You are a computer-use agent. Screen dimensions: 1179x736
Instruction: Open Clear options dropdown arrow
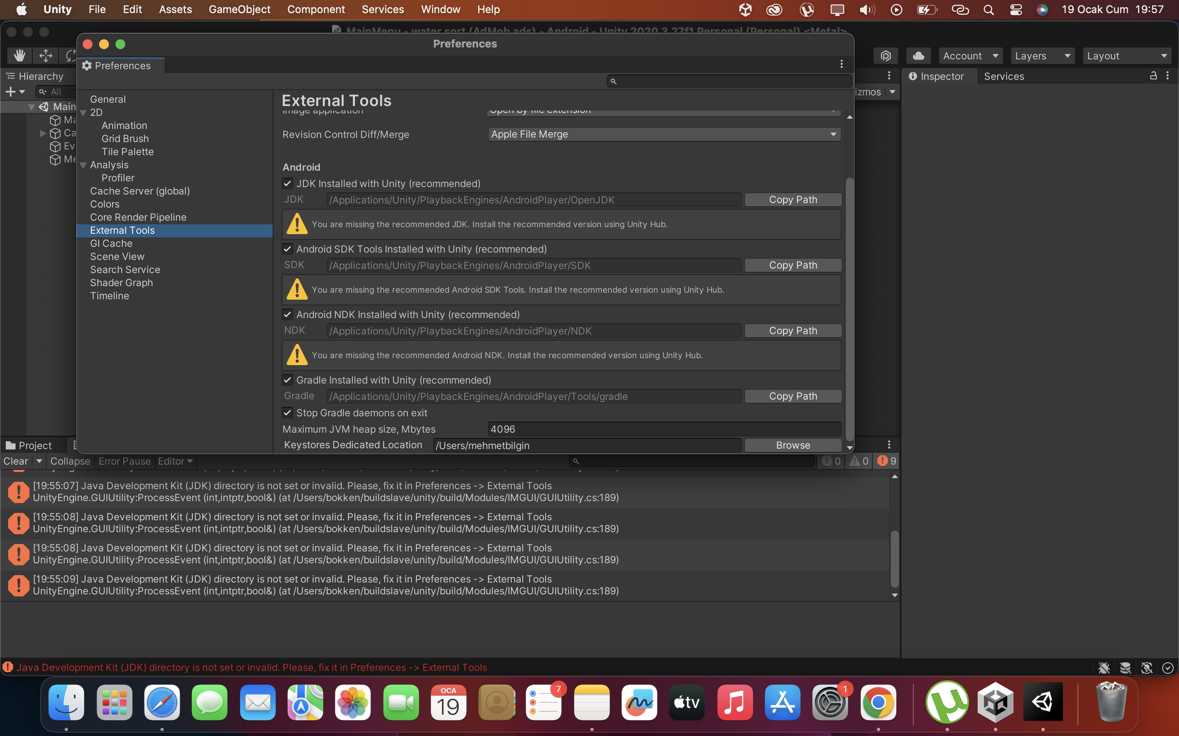point(39,461)
